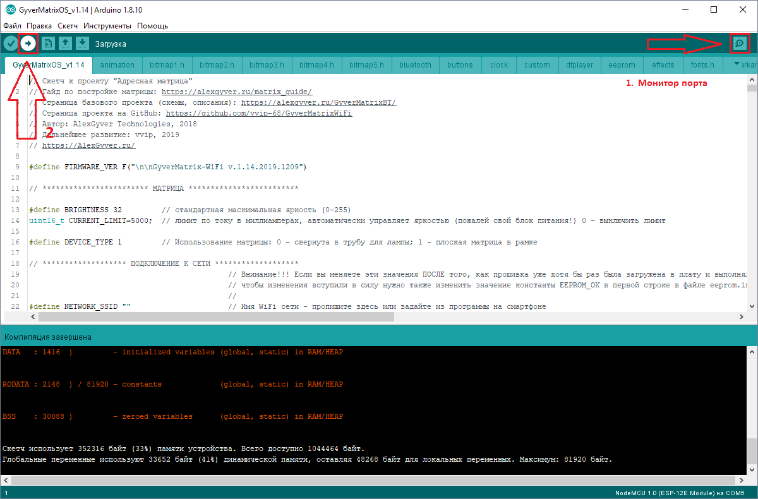
Task: Follow the alexgyver.ru/GyverMatrixBT link
Action: 318,103
